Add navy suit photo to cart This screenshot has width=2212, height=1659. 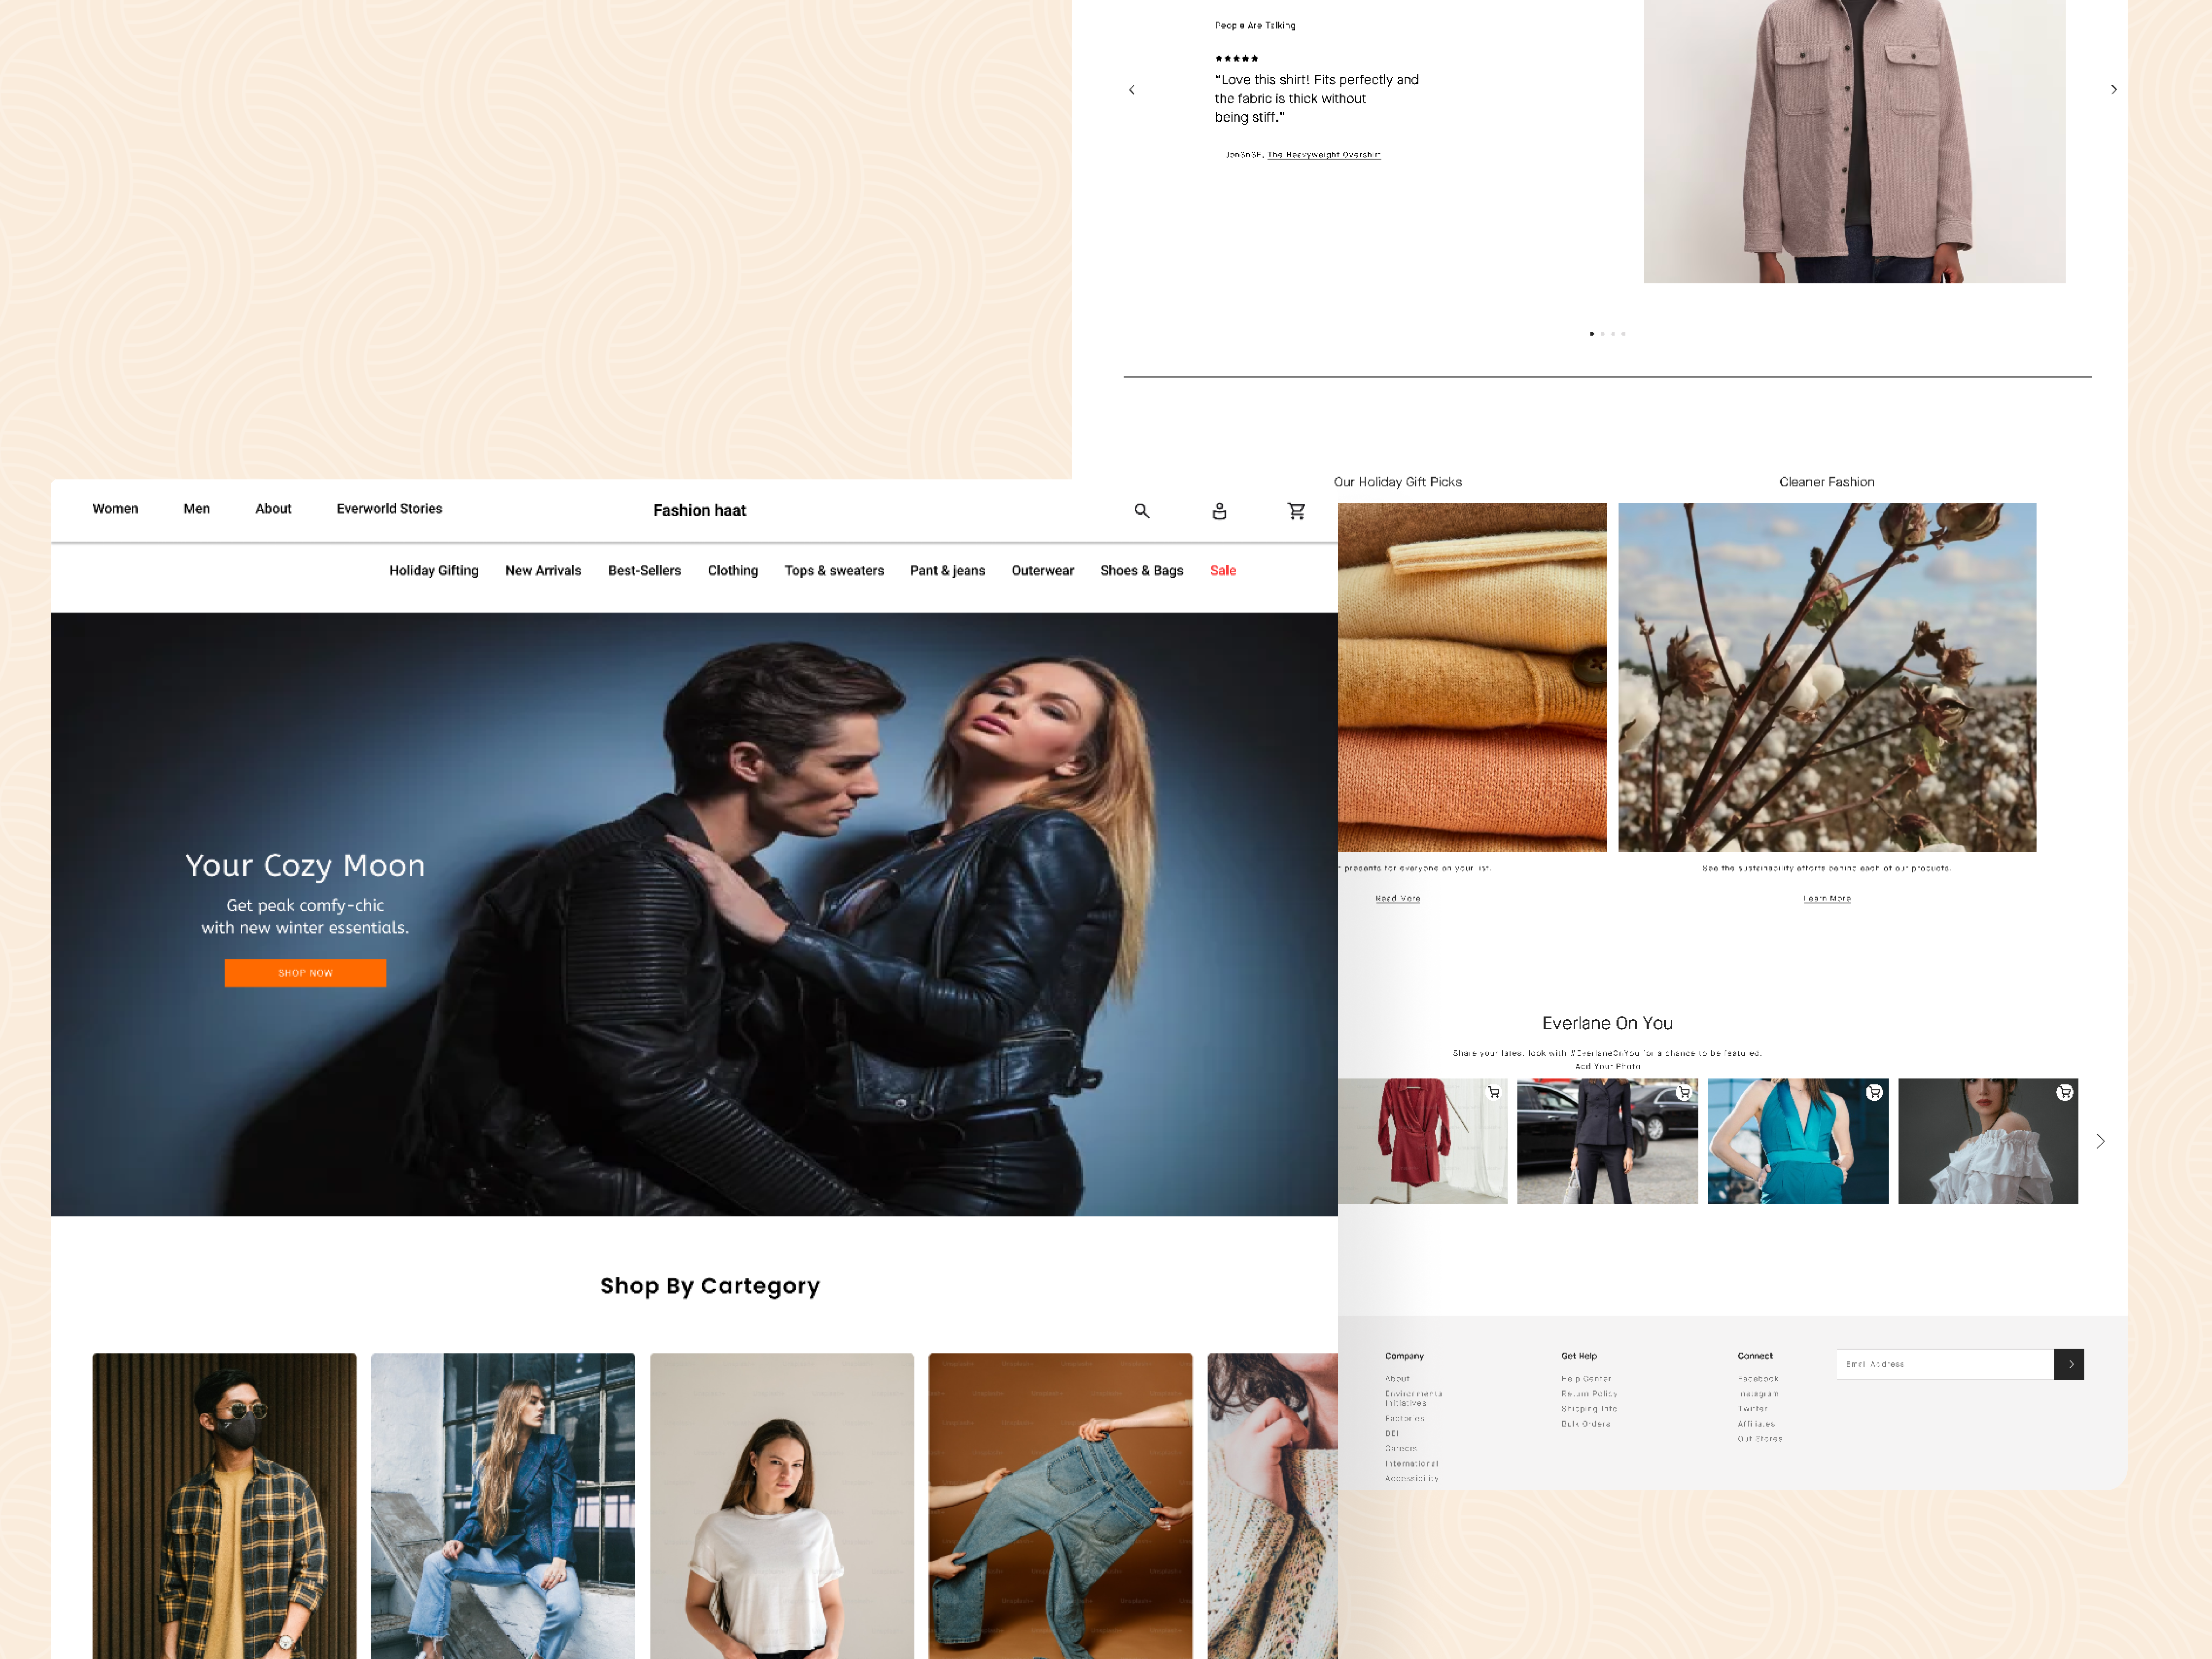1684,1092
